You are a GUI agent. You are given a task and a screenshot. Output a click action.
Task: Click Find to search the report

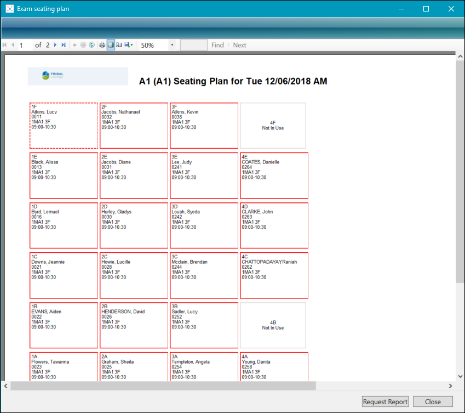point(217,45)
